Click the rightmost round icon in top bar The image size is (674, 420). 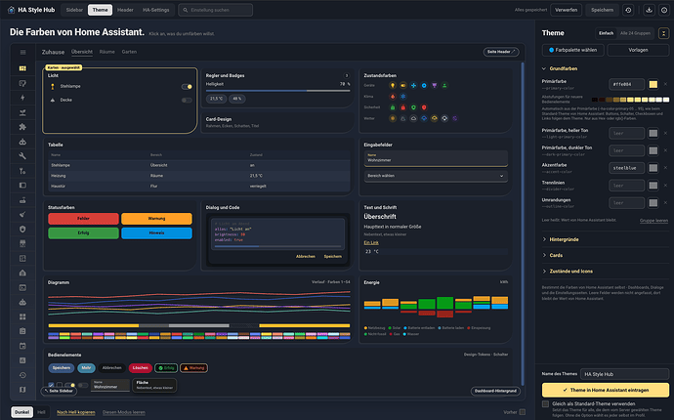tap(664, 10)
